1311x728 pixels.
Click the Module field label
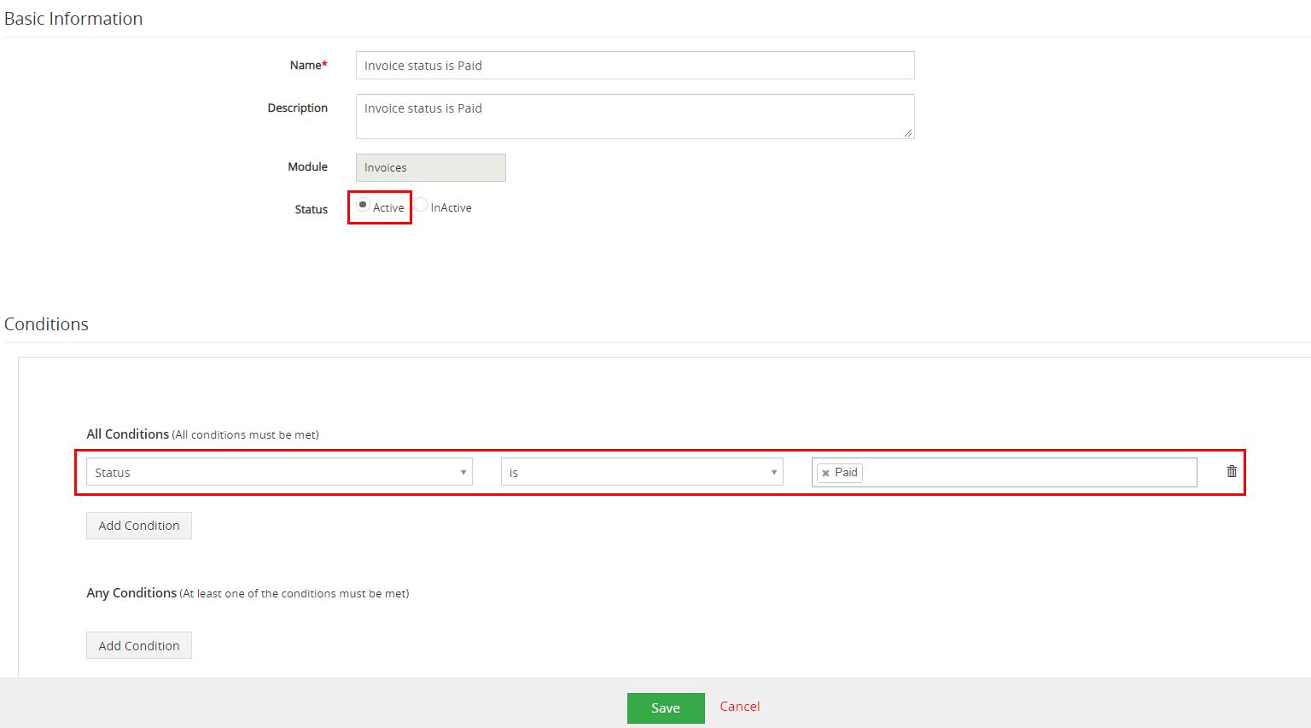[307, 167]
